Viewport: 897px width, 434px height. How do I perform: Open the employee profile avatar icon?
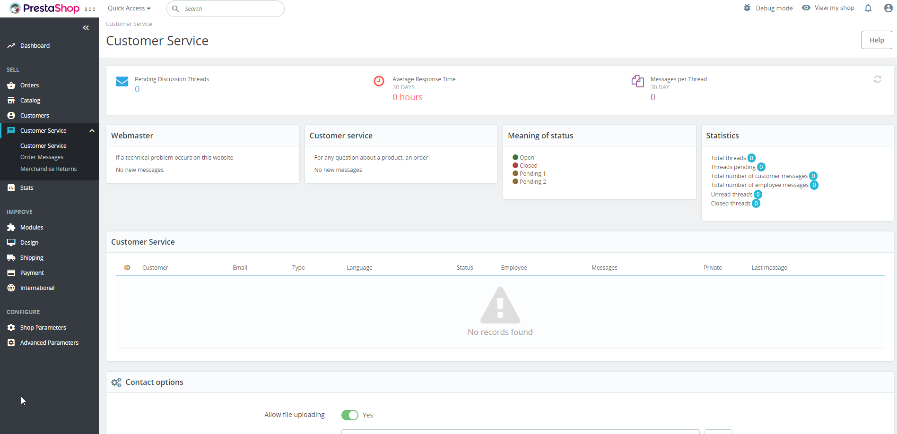click(x=888, y=8)
